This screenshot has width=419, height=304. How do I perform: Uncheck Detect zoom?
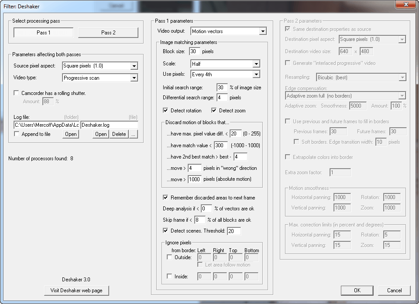[x=214, y=110]
